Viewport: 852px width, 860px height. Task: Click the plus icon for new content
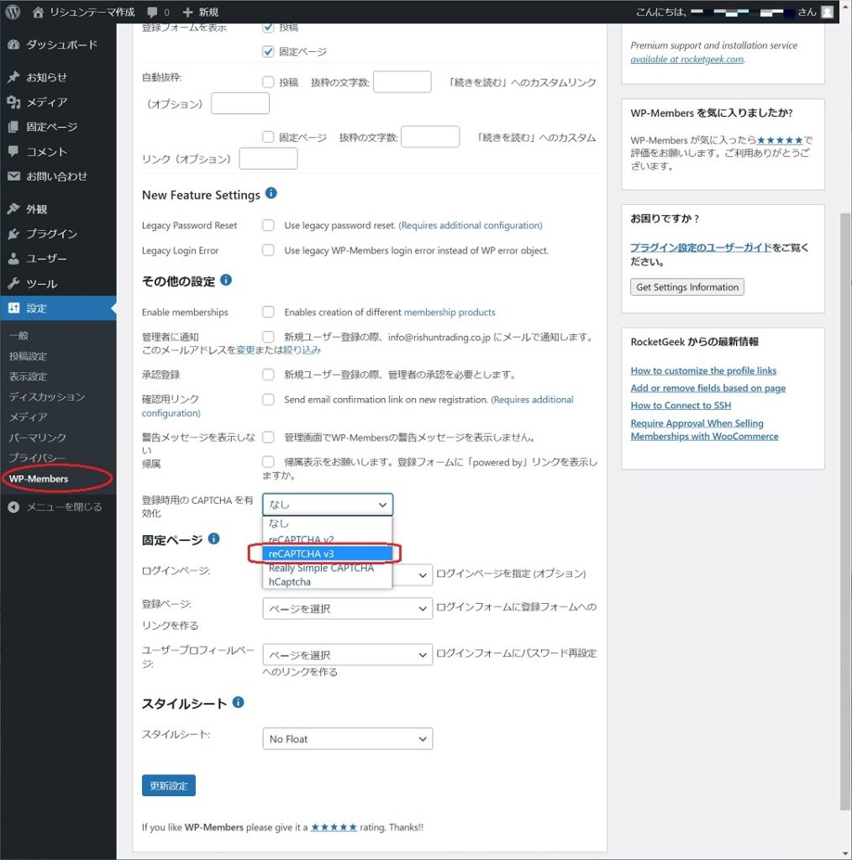click(x=187, y=12)
